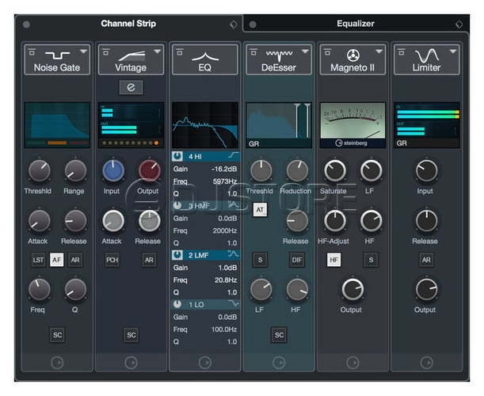The width and height of the screenshot is (484, 396).
Task: Click the 4 HI band filter shape icon
Action: pos(234,155)
